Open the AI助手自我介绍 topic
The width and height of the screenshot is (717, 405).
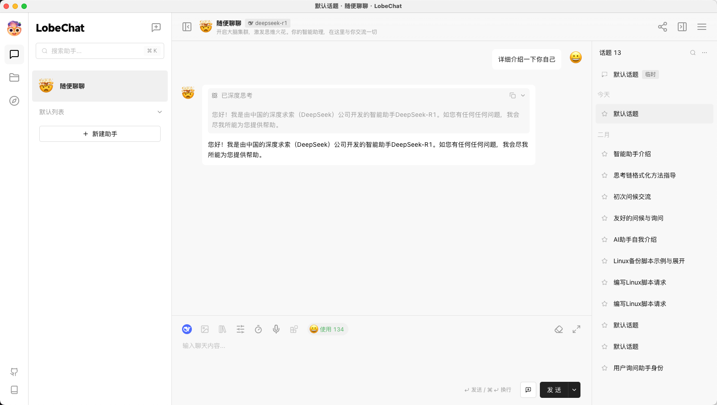pos(655,240)
